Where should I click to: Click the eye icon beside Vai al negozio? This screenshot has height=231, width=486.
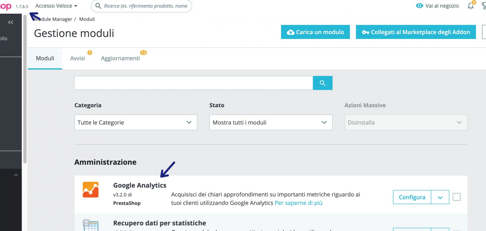419,6
